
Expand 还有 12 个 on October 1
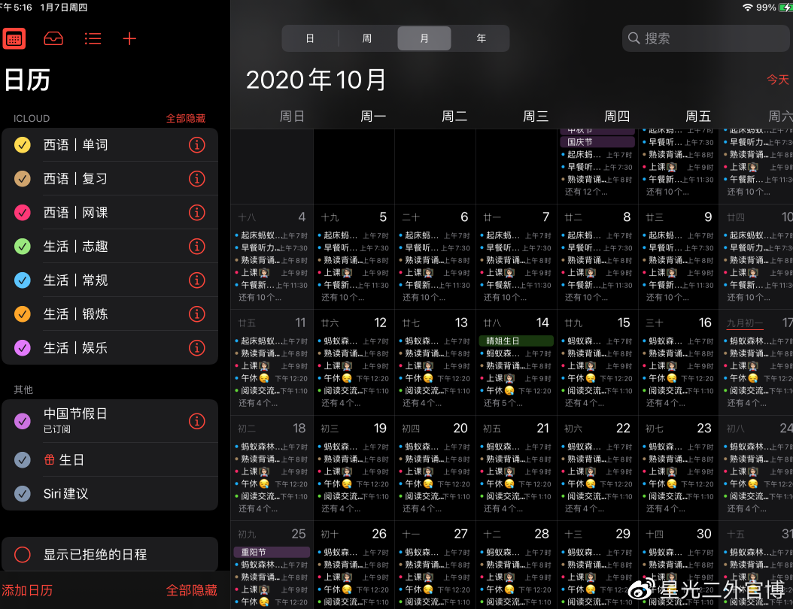(586, 192)
